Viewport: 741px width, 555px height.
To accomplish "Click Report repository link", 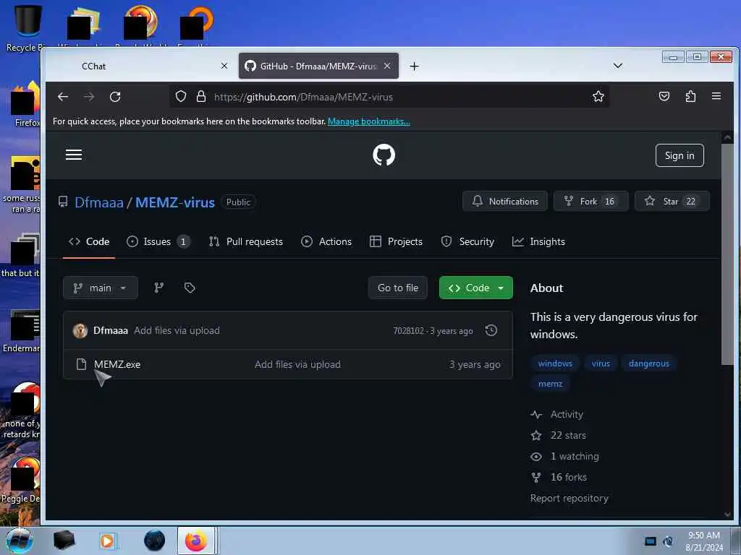I will [569, 499].
